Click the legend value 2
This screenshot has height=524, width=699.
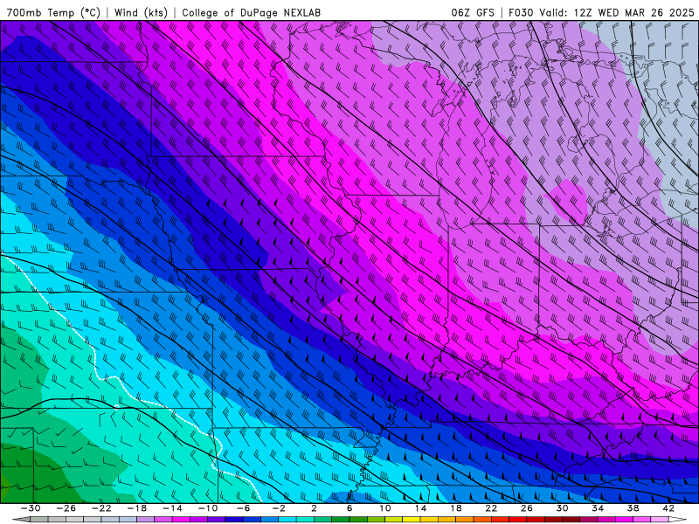click(315, 508)
